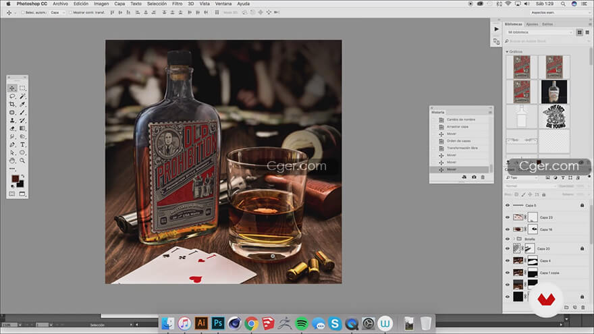
Task: Switch to the Ajustes tab
Action: click(532, 24)
